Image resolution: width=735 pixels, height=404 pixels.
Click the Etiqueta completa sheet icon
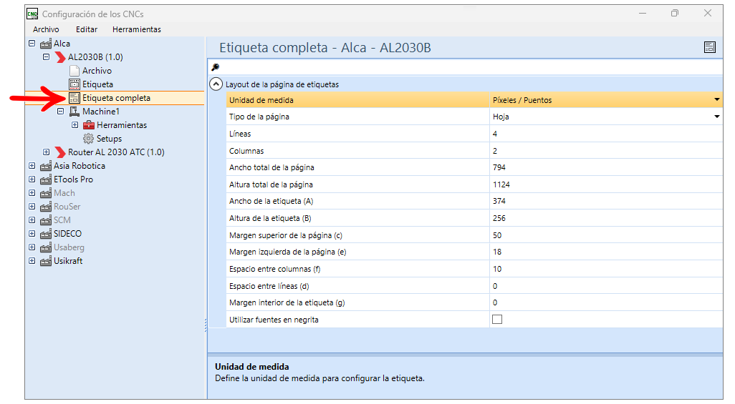pos(74,98)
